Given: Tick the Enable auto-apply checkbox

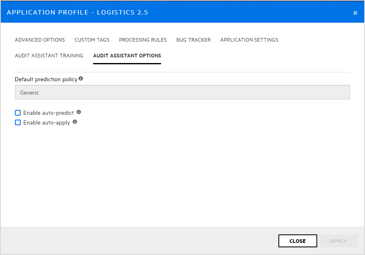Looking at the screenshot, I should coord(18,122).
